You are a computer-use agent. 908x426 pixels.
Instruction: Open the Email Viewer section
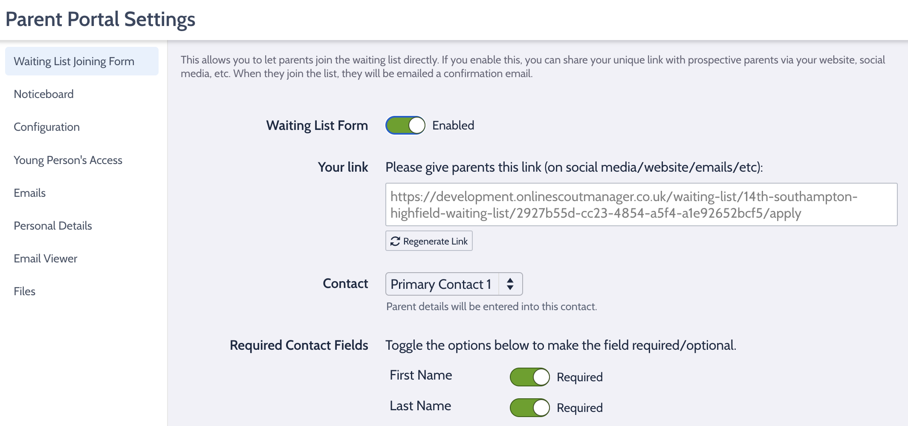coord(45,258)
